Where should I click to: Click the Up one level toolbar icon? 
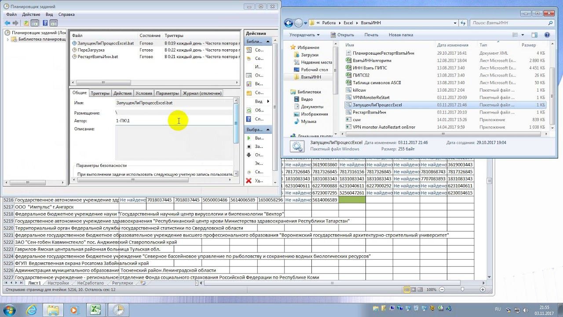coord(26,23)
